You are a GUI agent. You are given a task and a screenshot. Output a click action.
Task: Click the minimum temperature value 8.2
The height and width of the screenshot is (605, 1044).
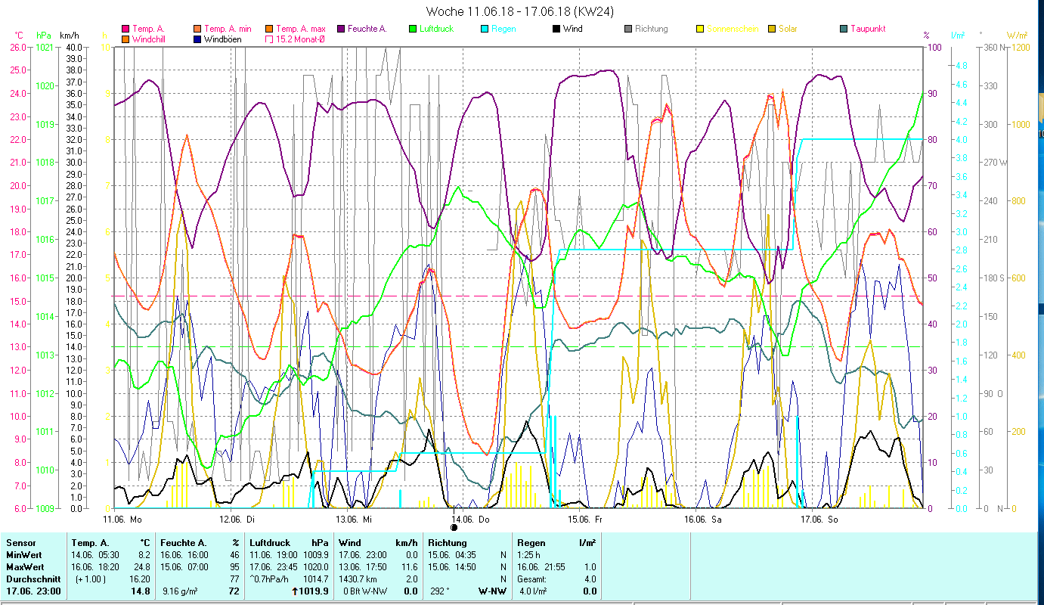click(144, 554)
